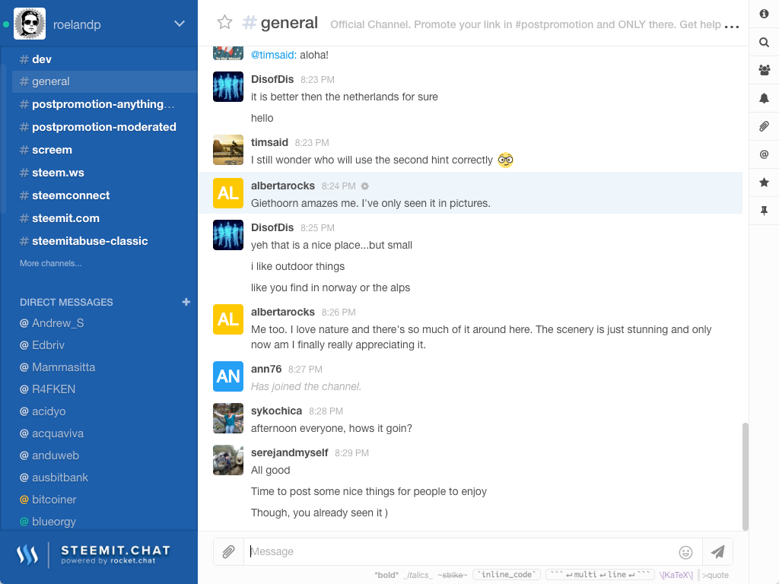Open direct message with anduweb

click(x=105, y=455)
